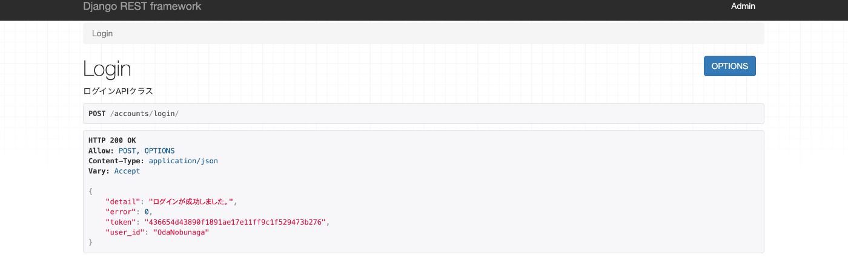This screenshot has width=848, height=269.
Task: Click the Content-Type application/json header line
Action: pyautogui.click(x=153, y=161)
